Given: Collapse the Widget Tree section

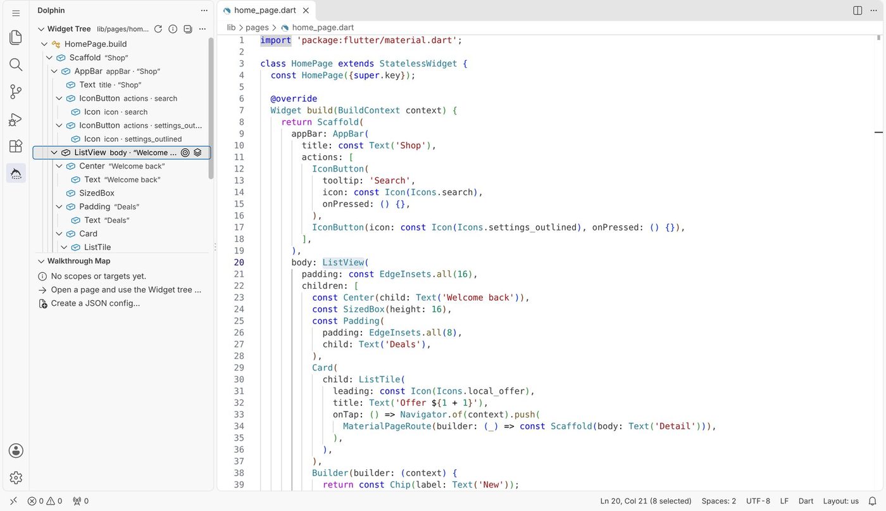Looking at the screenshot, I should pos(41,29).
